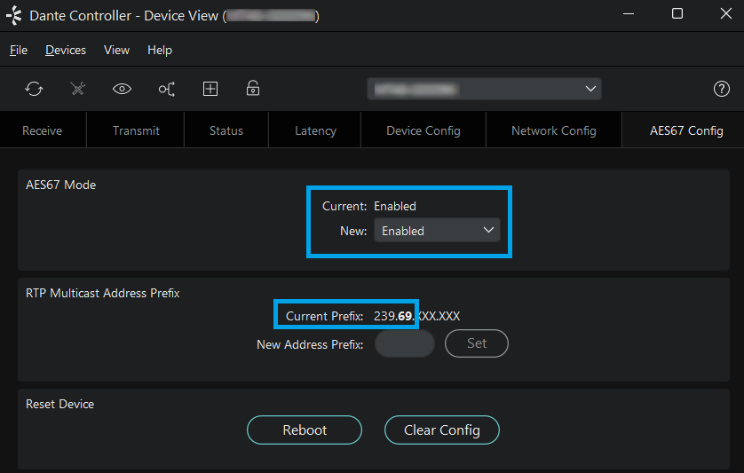Click the Clear Config button
744x473 pixels.
pyautogui.click(x=442, y=430)
